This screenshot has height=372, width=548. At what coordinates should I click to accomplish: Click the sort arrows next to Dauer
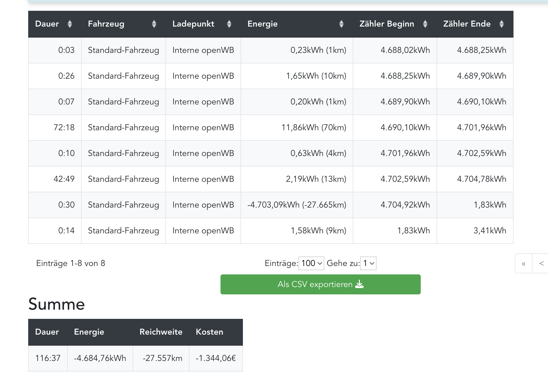click(x=70, y=24)
